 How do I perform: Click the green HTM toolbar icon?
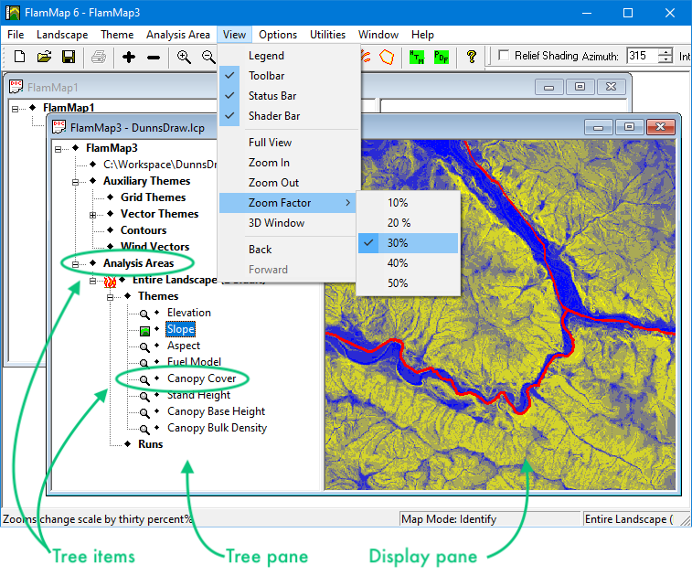(x=417, y=57)
